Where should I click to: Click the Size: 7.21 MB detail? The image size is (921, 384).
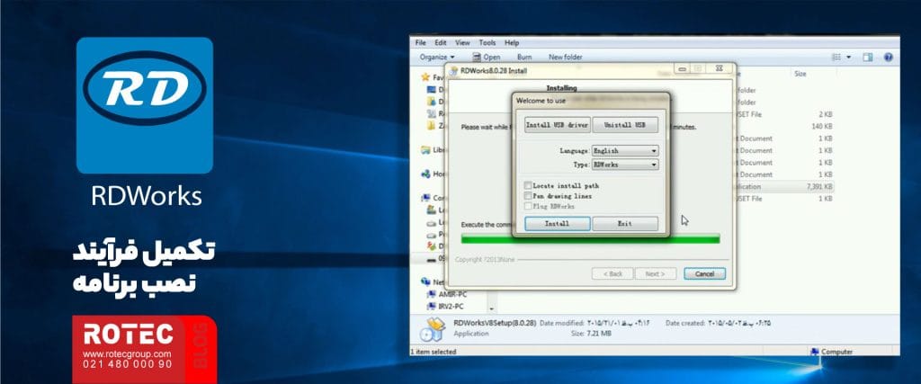pyautogui.click(x=591, y=334)
